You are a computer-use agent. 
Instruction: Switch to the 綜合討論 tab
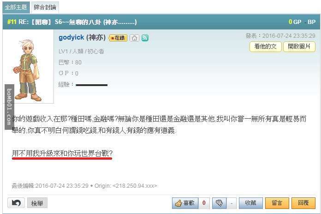(45, 7)
